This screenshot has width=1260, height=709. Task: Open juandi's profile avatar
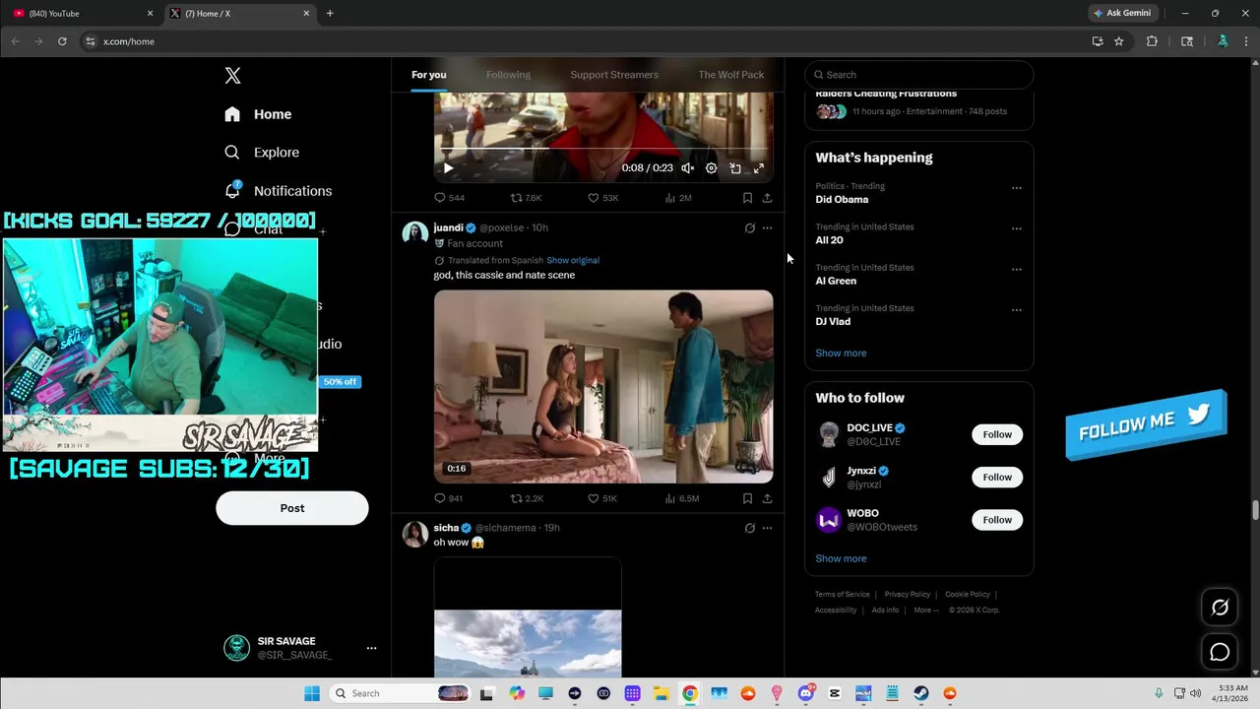pos(414,233)
